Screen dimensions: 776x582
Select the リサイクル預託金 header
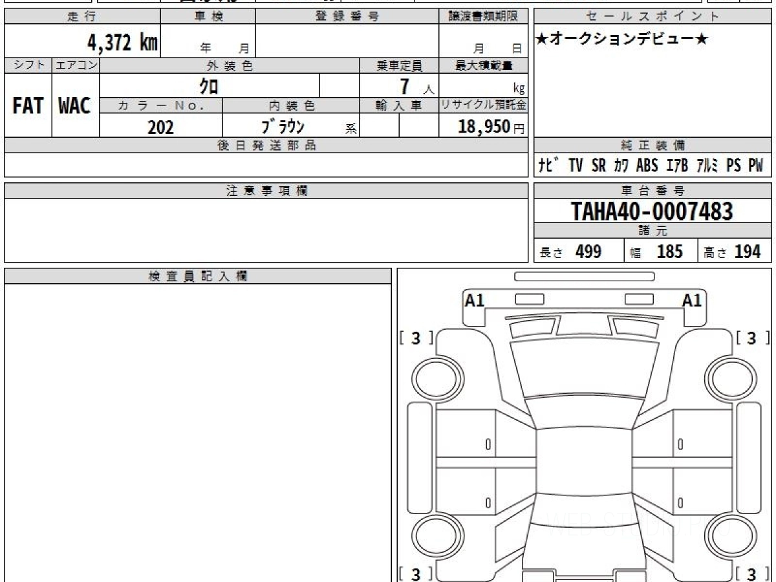(483, 106)
